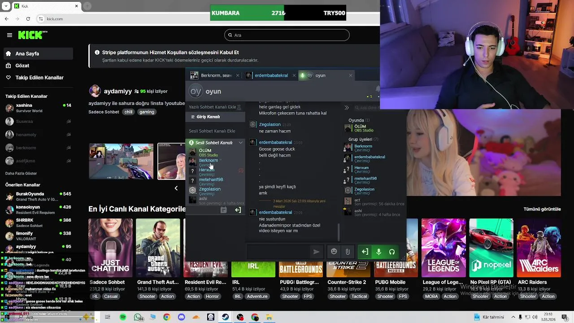574x323 pixels.
Task: Open the League of Legends category card
Action: click(x=444, y=248)
